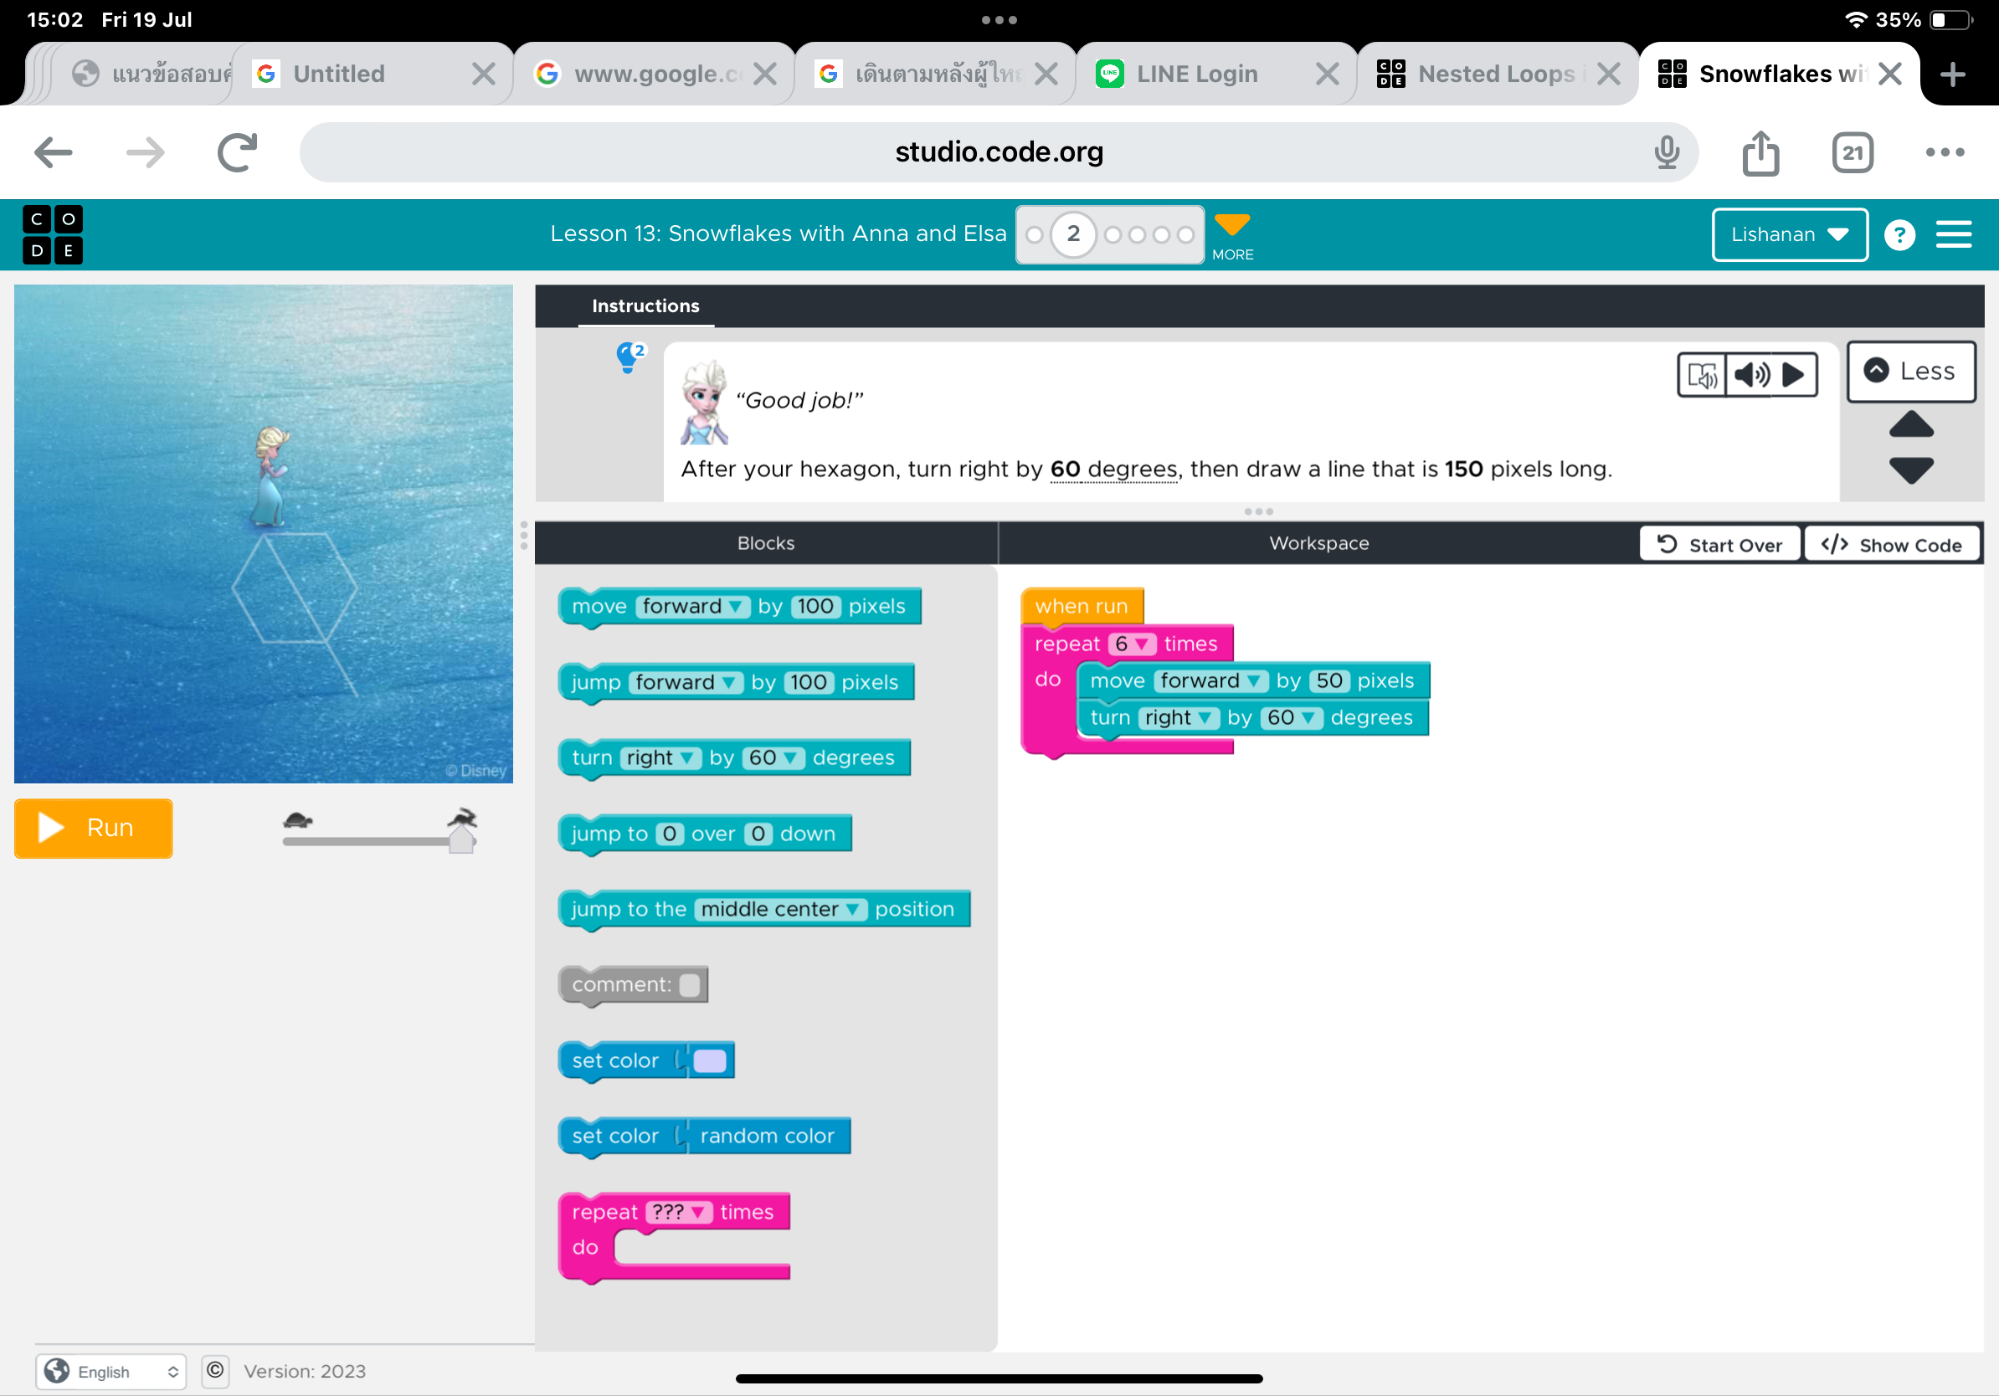Tap the browser share icon

[1760, 153]
